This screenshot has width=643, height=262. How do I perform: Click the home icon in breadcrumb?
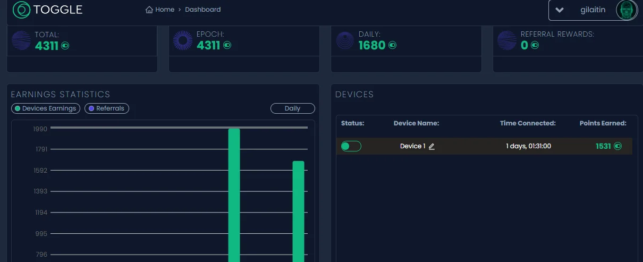pyautogui.click(x=149, y=10)
